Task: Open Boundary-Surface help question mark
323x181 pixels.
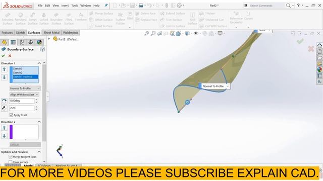Action: tap(42, 49)
